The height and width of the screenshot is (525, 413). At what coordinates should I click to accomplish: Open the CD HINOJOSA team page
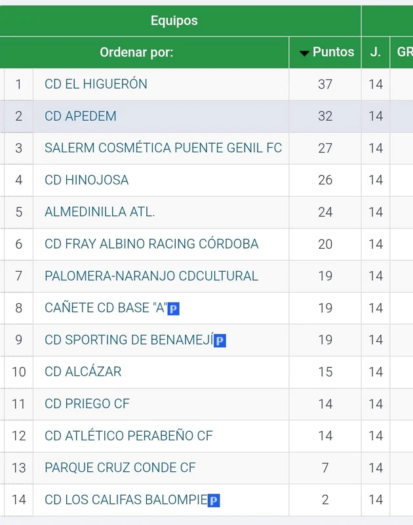(87, 180)
